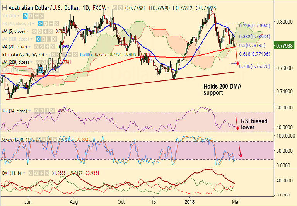297x206 pixels.
Task: Collapse the indicator legend with minus box
Action: point(4,8)
